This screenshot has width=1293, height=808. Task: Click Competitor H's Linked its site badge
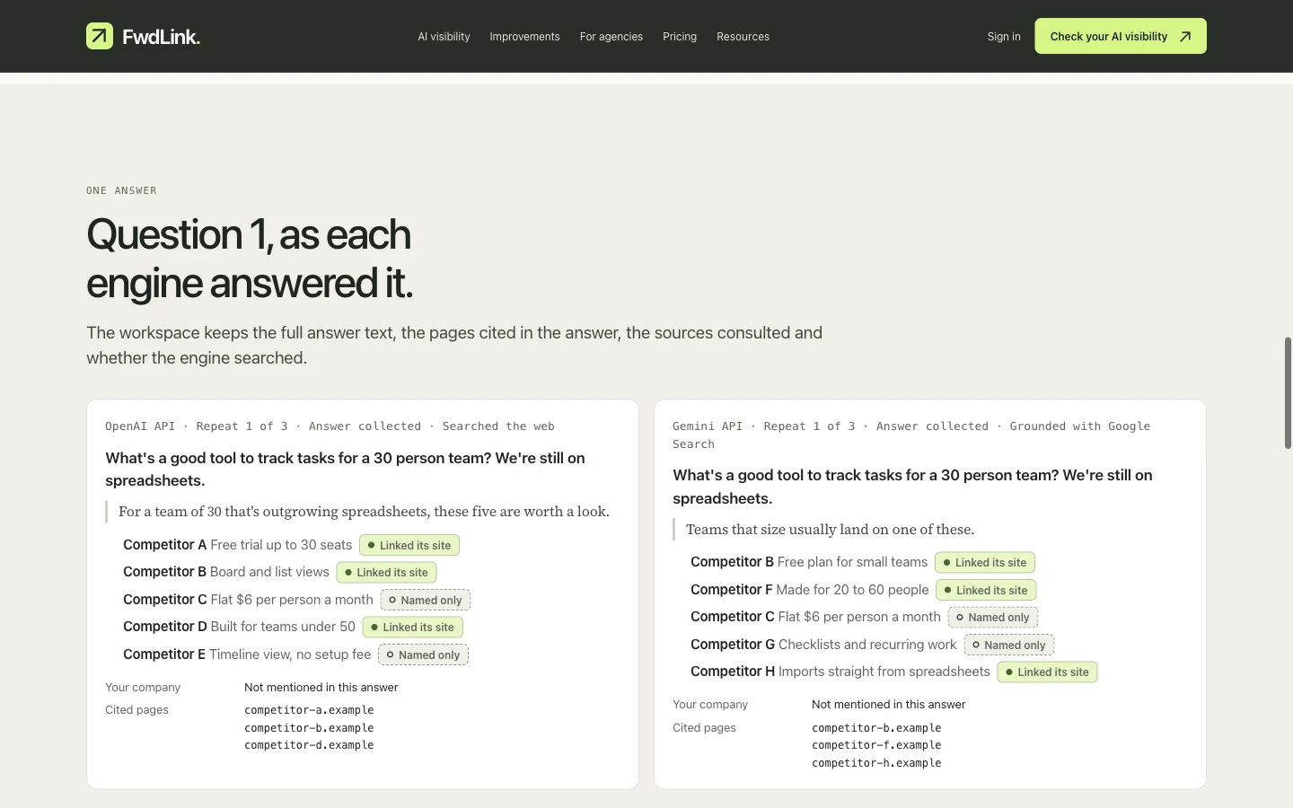(1047, 672)
